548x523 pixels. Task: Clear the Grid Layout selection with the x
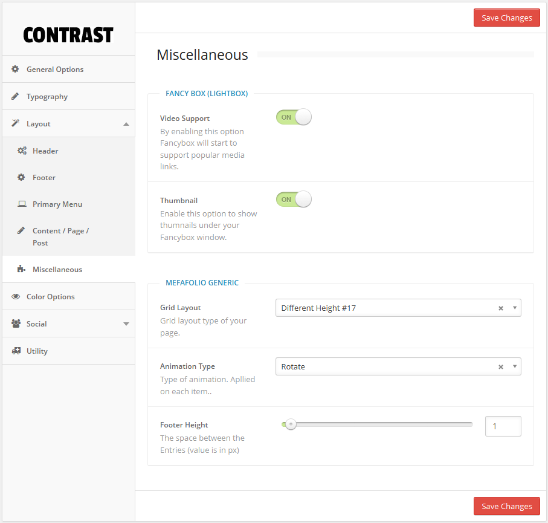tap(501, 308)
